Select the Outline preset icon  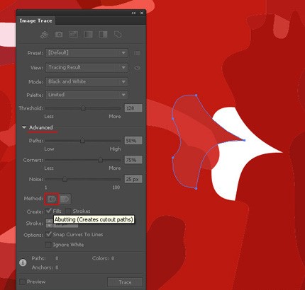[118, 35]
